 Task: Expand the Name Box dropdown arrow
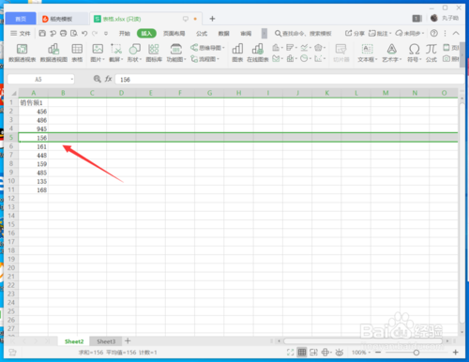(x=72, y=80)
